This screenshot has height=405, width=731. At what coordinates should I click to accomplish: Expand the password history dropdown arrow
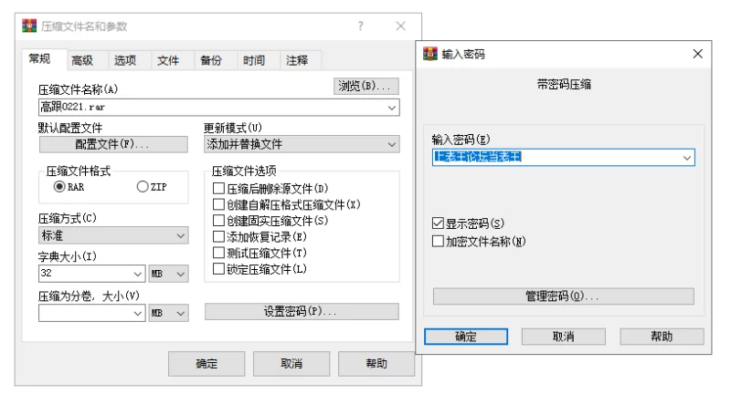(686, 158)
